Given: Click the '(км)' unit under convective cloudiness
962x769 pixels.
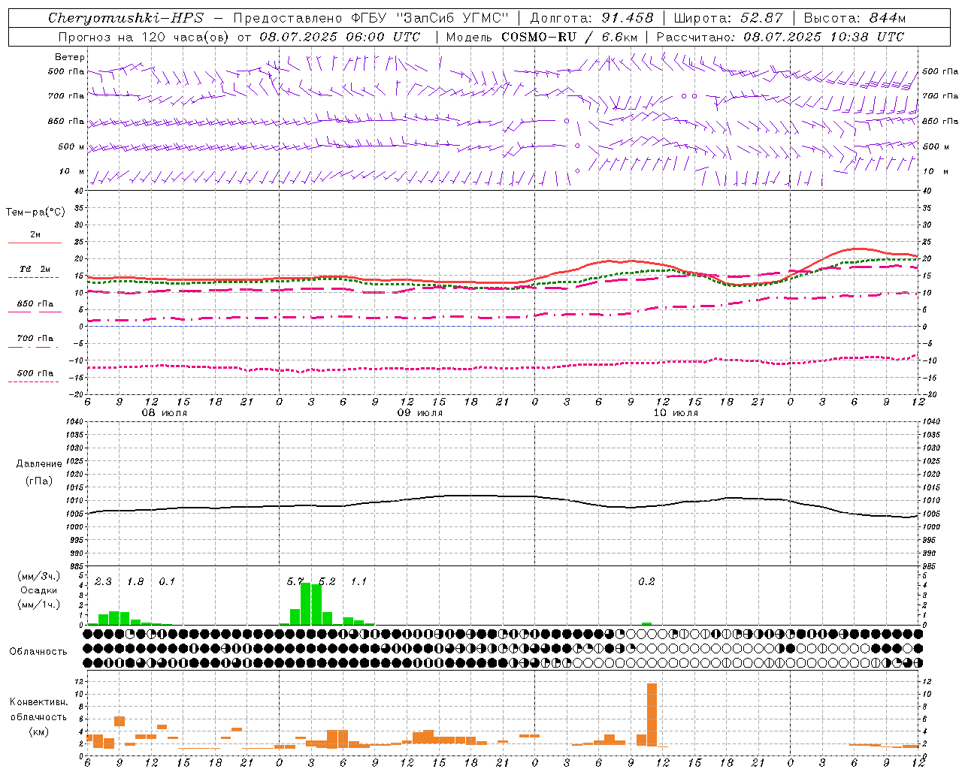Looking at the screenshot, I should [x=39, y=731].
